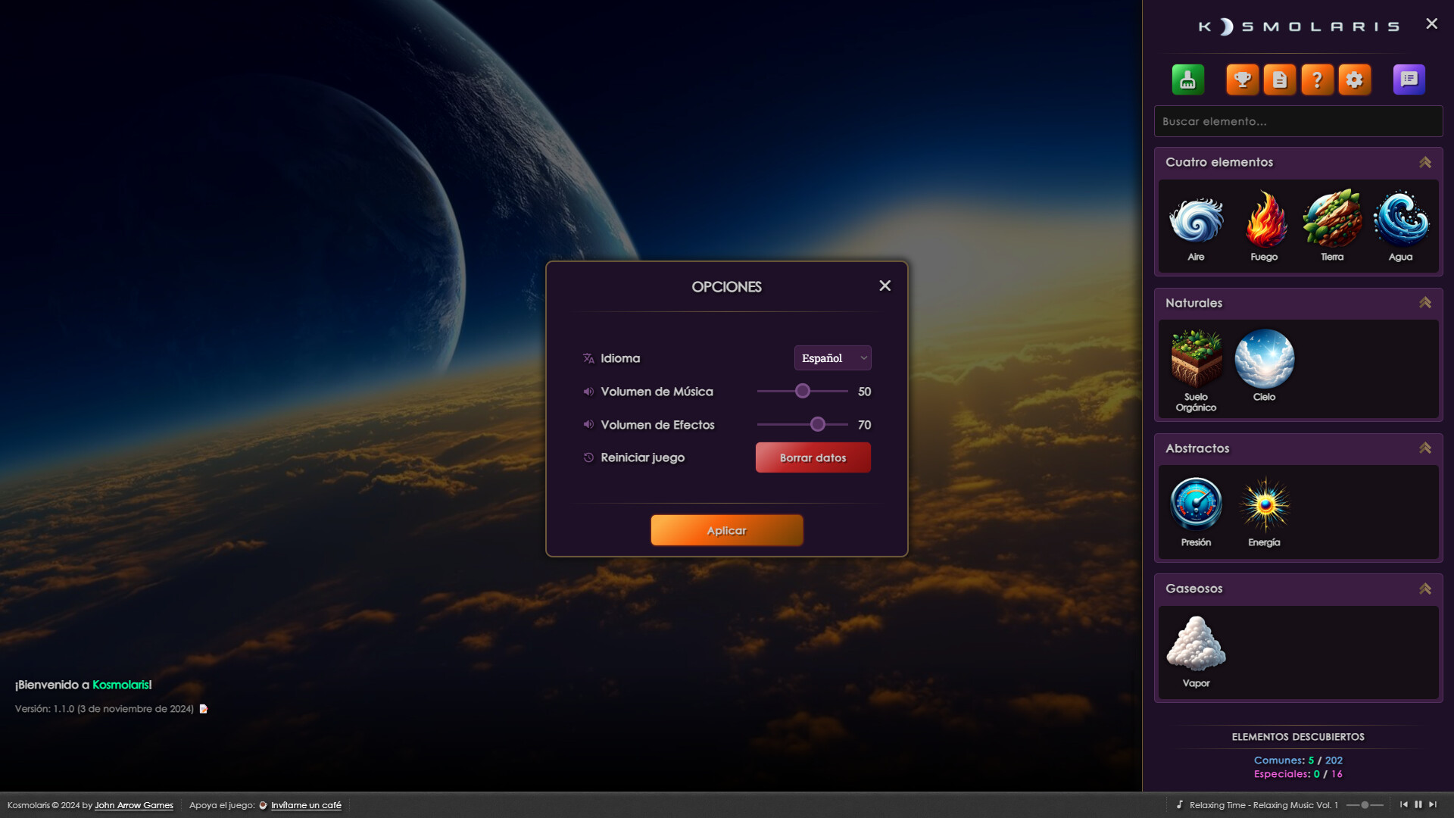1454x818 pixels.
Task: Collapse the Cuatro elementos section
Action: (x=1424, y=162)
